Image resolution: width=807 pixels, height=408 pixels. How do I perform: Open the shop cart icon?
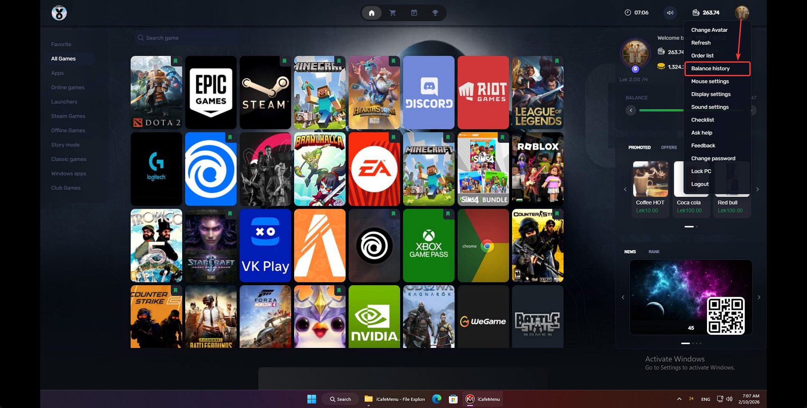(x=393, y=13)
